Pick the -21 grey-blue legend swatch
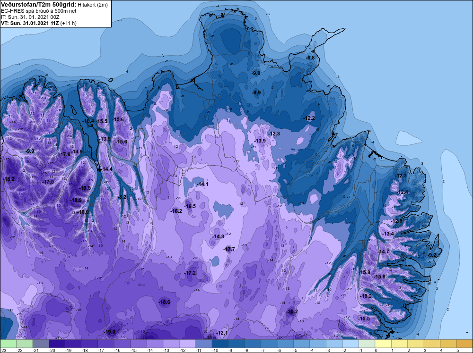Viewport: 473px width, 353px height. [x=41, y=344]
